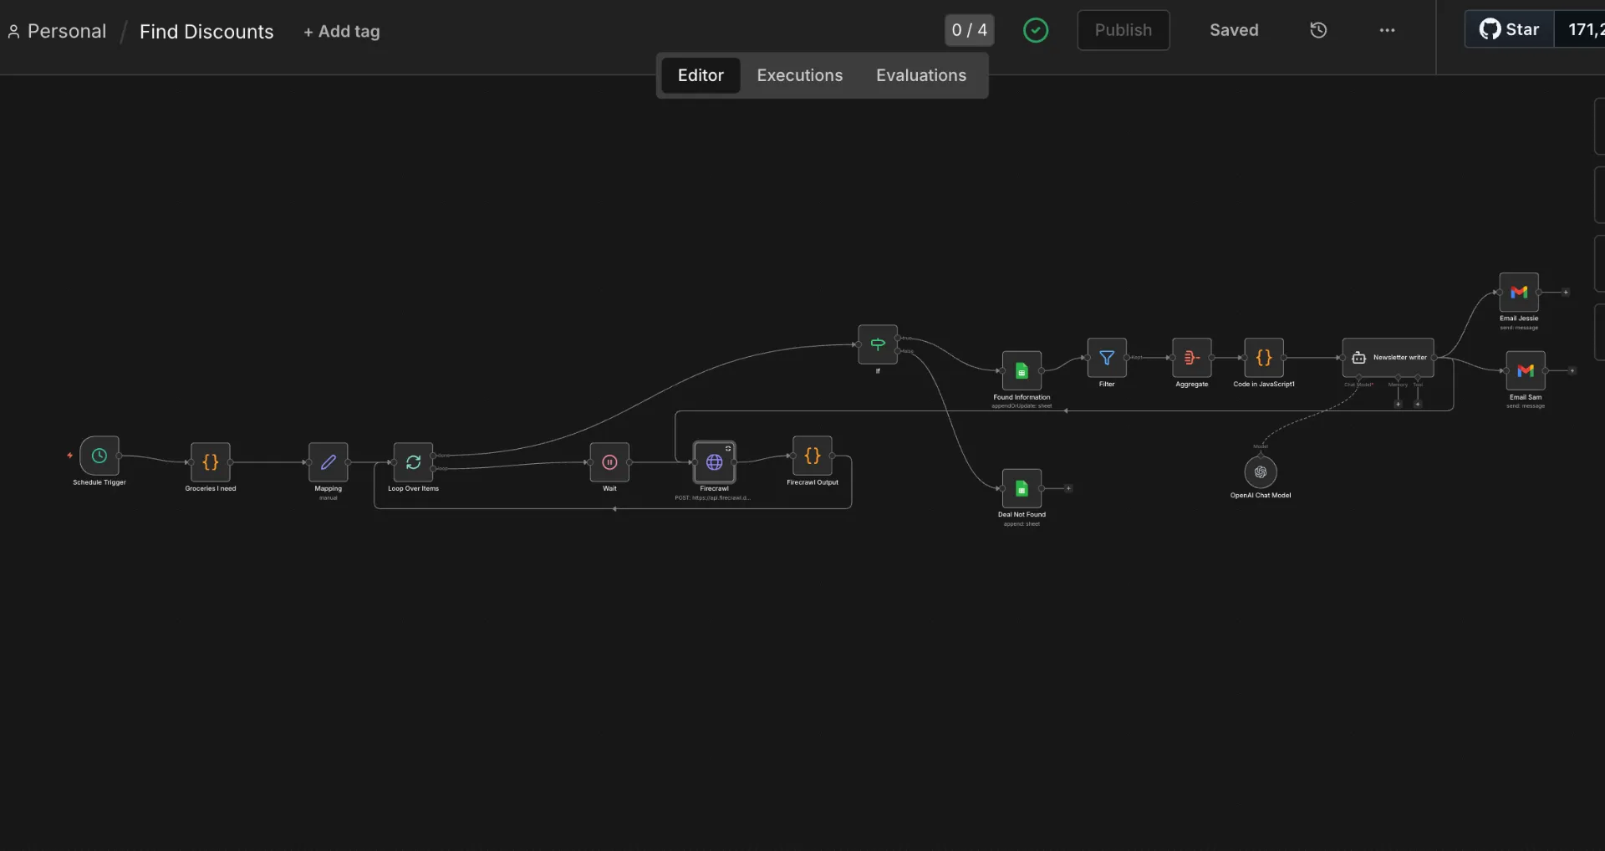The image size is (1605, 851).
Task: Click the Saved status label
Action: tap(1234, 30)
